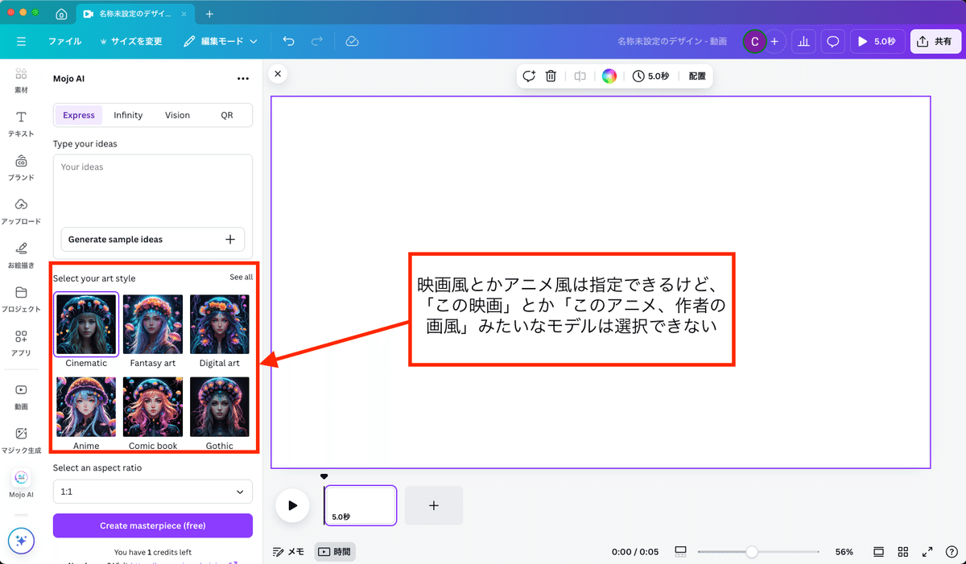Image resolution: width=966 pixels, height=564 pixels.
Task: Click Generate sample ideas button
Action: (153, 240)
